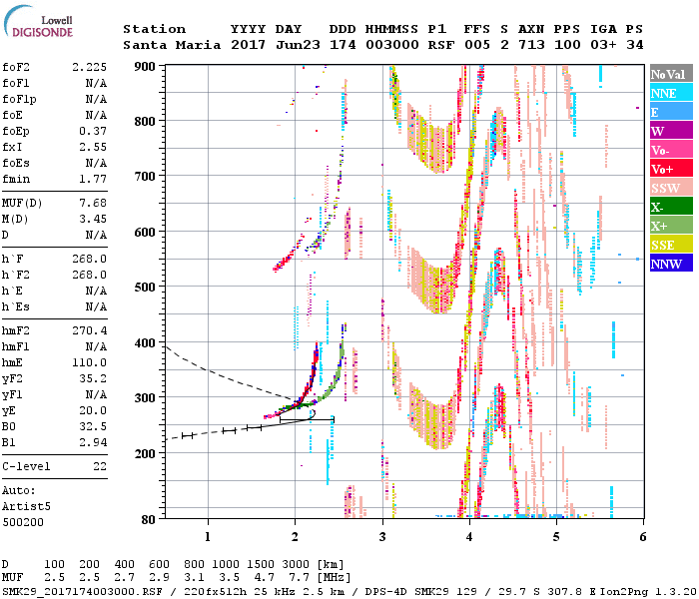Screen dimensions: 699x599
Task: Click the 3 MHz frequency axis label
Action: [x=382, y=537]
